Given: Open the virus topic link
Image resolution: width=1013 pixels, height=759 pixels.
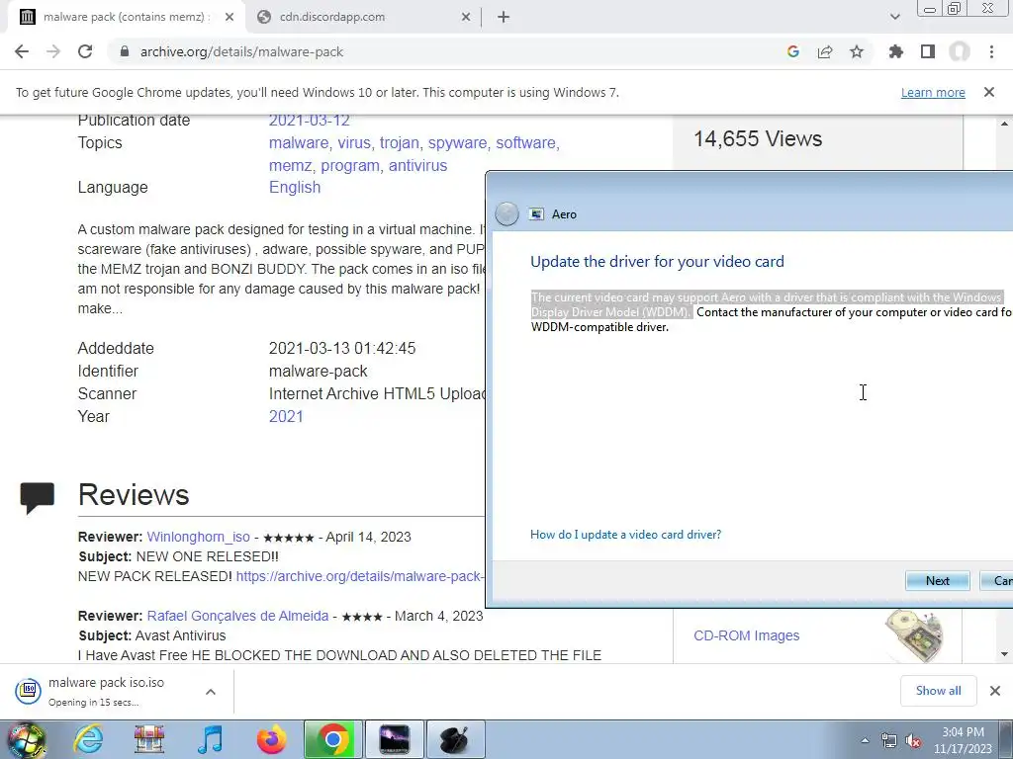Looking at the screenshot, I should 354,142.
